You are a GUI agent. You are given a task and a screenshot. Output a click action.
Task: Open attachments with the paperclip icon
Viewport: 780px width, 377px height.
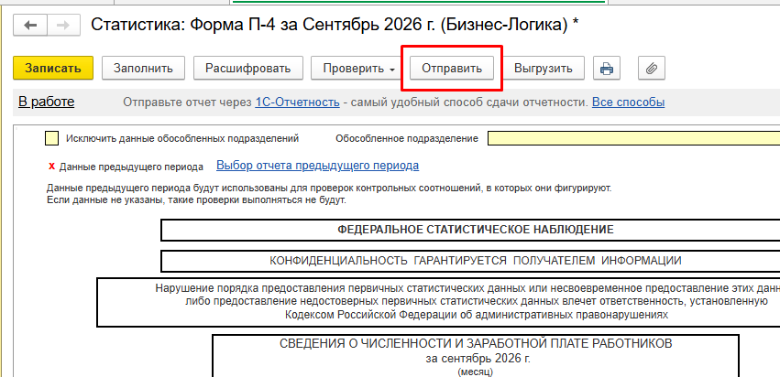[x=651, y=68]
